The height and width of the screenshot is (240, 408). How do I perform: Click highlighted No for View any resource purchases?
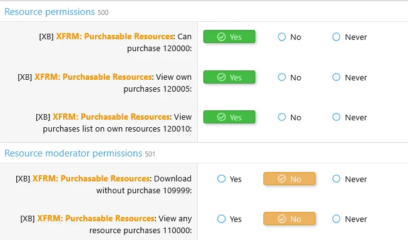(289, 219)
